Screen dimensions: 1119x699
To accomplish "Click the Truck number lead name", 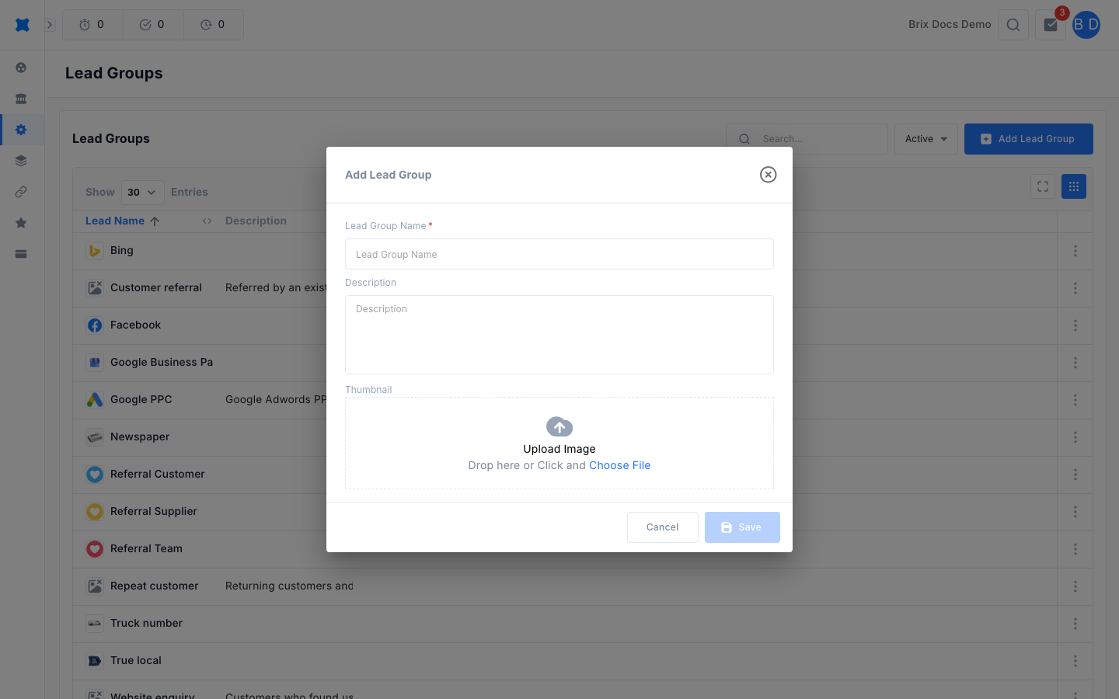I will [147, 623].
